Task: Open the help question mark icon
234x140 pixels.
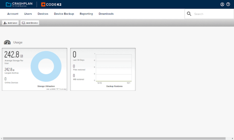Action: coord(228,4)
